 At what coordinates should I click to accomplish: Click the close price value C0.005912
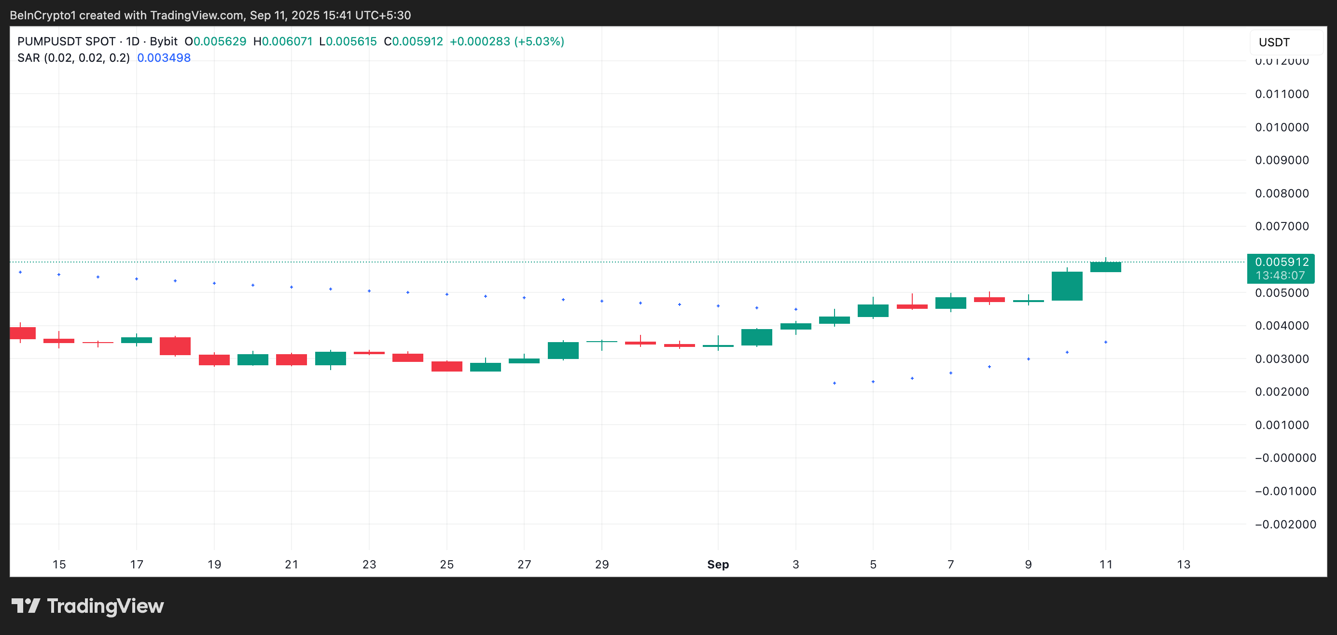[414, 41]
